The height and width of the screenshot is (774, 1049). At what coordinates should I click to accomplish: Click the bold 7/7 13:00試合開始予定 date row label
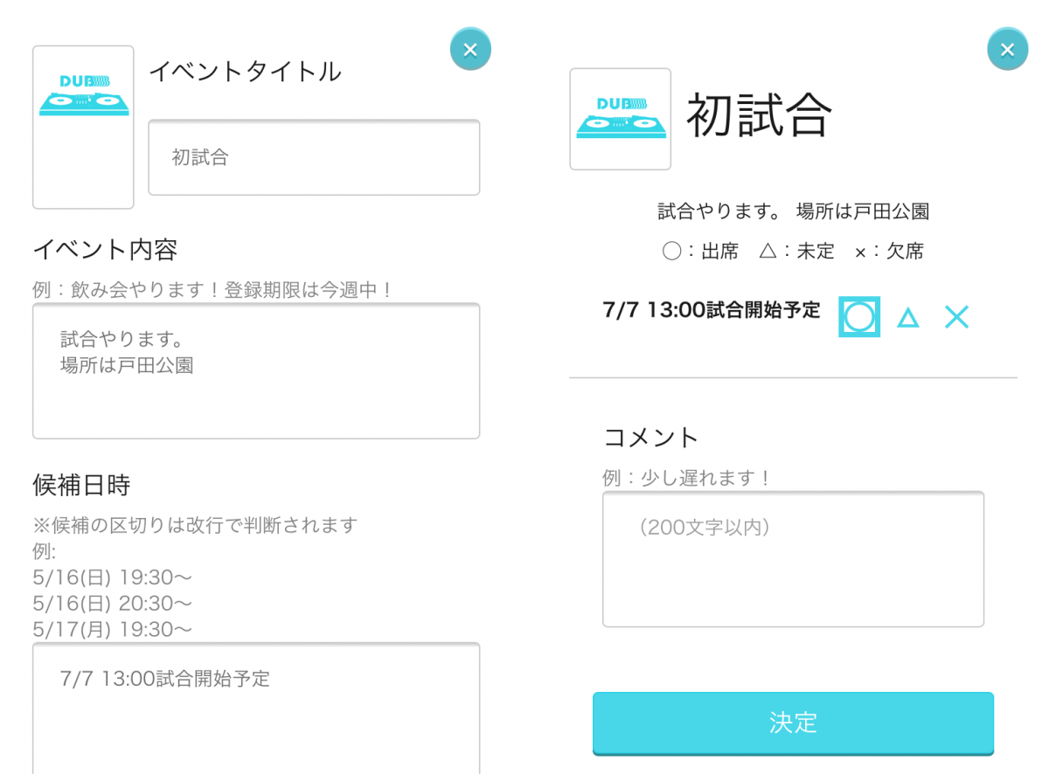712,310
